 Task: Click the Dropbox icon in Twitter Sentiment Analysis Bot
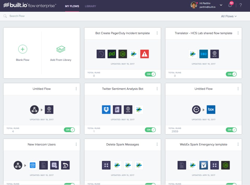[x=106, y=110]
